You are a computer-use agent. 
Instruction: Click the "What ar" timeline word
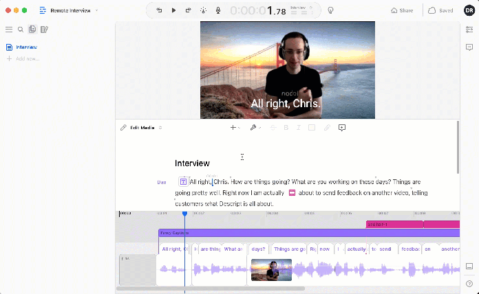[233, 249]
